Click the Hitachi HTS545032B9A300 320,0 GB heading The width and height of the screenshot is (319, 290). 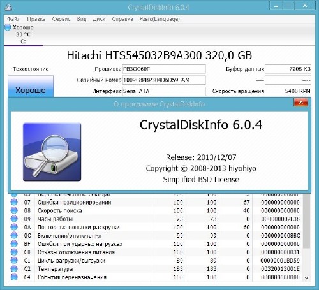click(159, 55)
